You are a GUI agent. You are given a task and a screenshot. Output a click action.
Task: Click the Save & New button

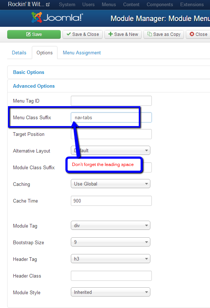[x=123, y=34]
